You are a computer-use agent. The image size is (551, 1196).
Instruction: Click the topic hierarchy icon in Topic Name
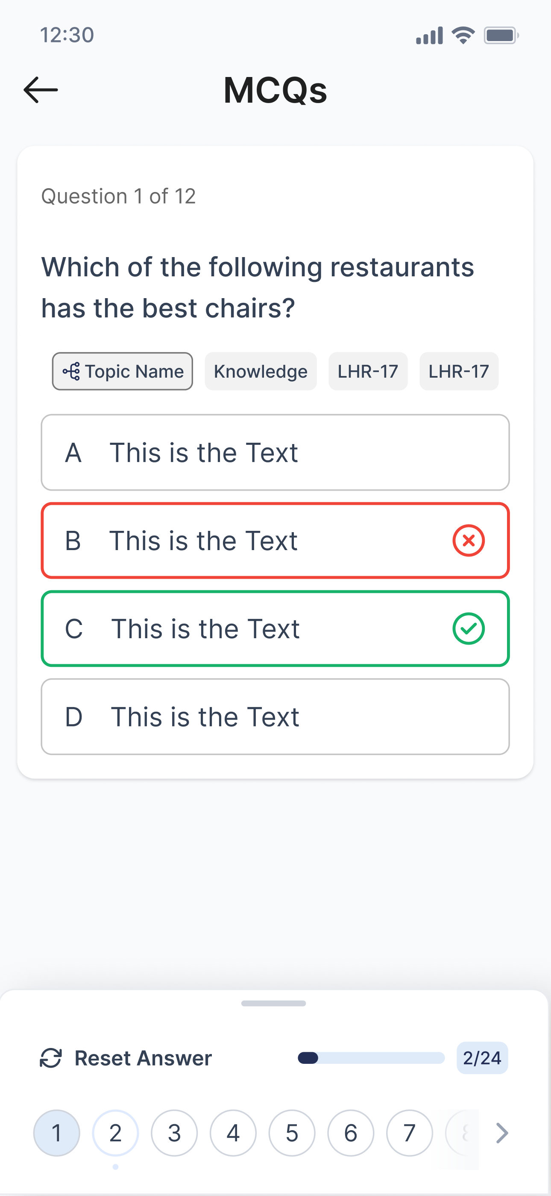71,371
